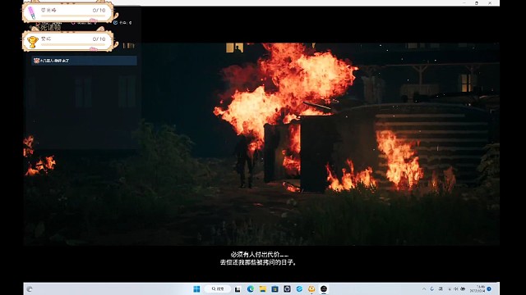Expand the system tray hidden icons chevron
526x295 pixels.
[424, 289]
